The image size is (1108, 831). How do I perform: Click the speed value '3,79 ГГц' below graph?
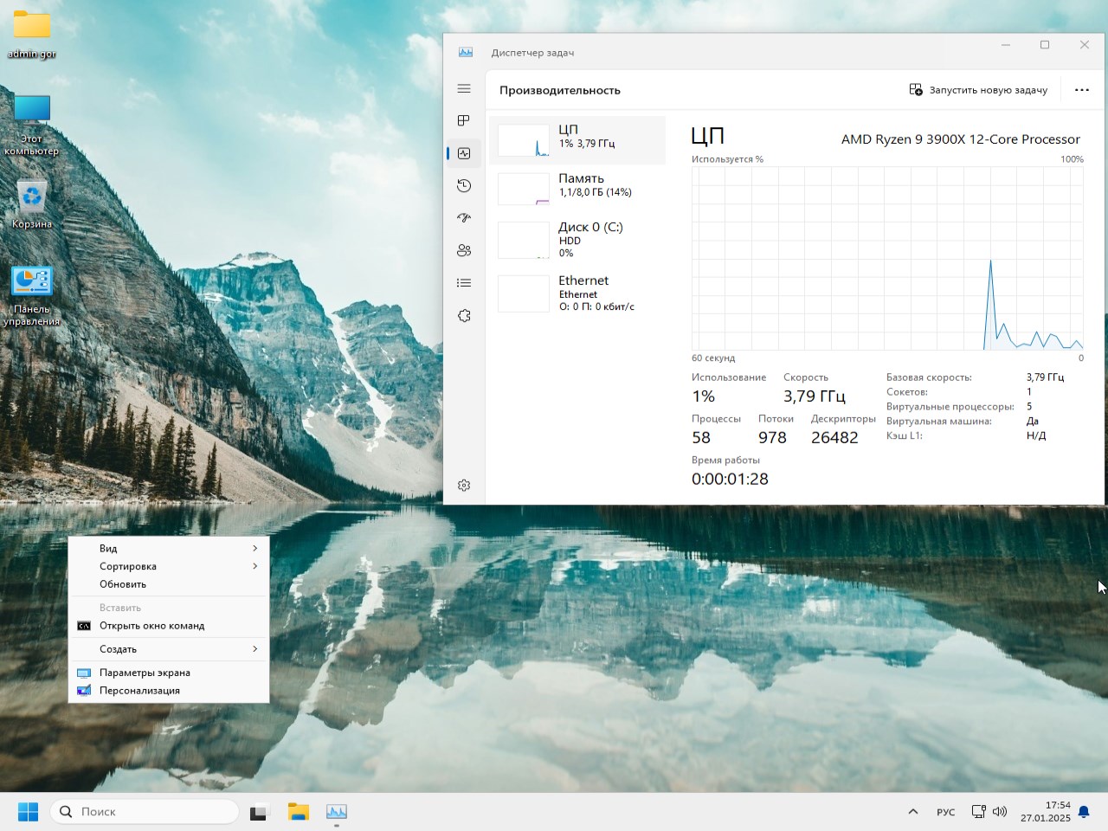[x=815, y=396]
